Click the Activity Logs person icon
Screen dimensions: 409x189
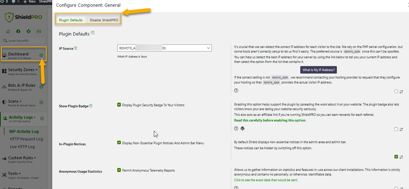click(x=5, y=118)
